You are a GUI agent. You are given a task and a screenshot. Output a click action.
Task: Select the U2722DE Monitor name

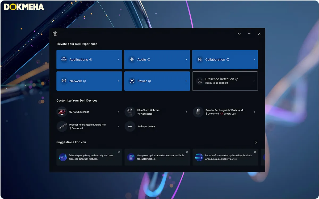pyautogui.click(x=79, y=112)
